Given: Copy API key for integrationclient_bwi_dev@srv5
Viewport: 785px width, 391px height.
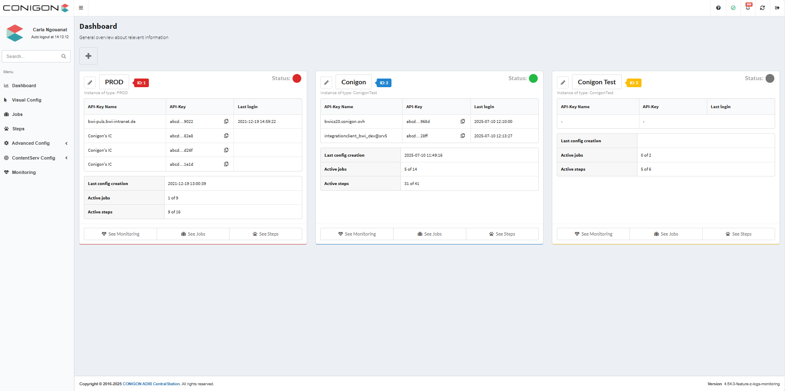Looking at the screenshot, I should click(463, 136).
